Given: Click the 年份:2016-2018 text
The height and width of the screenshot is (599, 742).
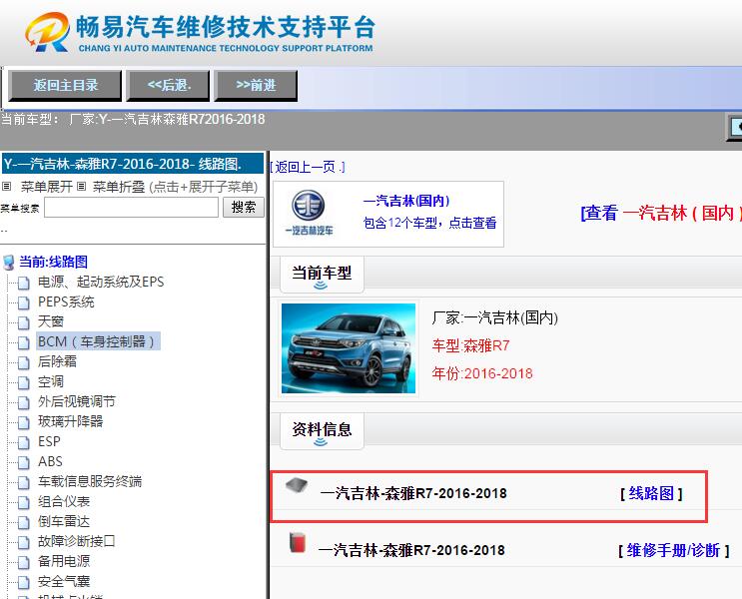Looking at the screenshot, I should pyautogui.click(x=482, y=373).
